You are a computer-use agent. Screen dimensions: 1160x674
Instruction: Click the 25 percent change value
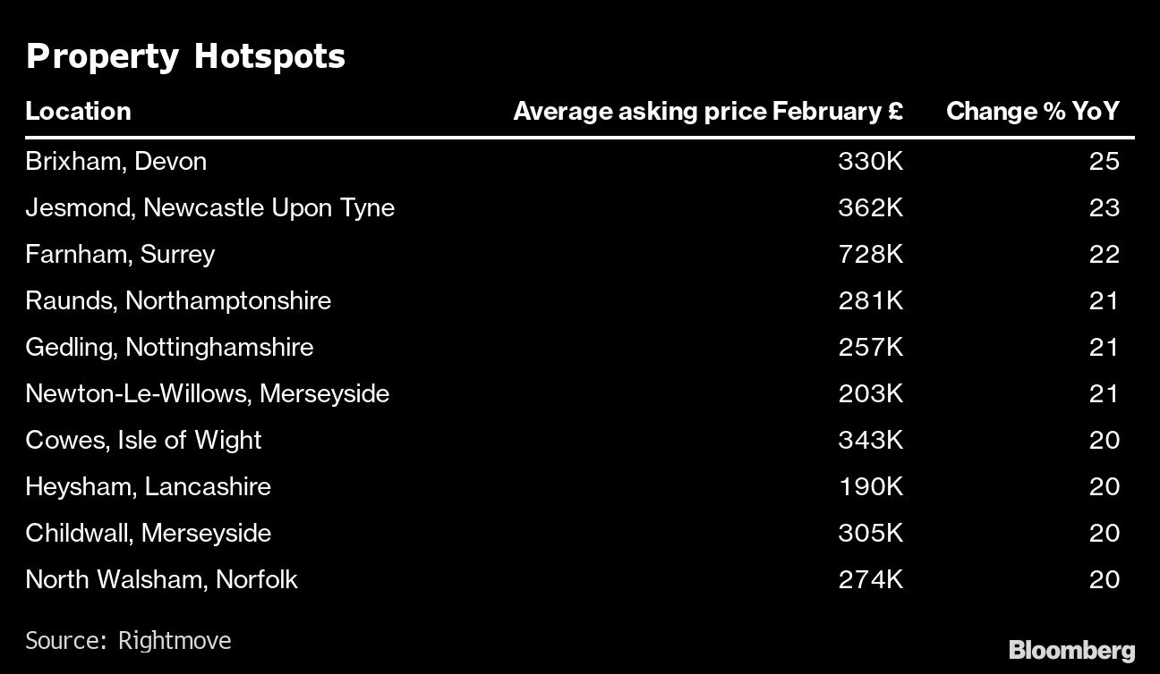tap(1104, 162)
